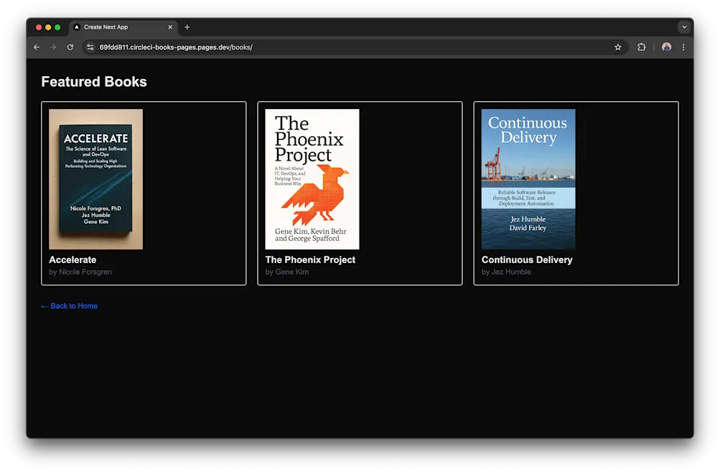The image size is (720, 473).
Task: Open The Phoenix Project cover image
Action: pos(312,179)
